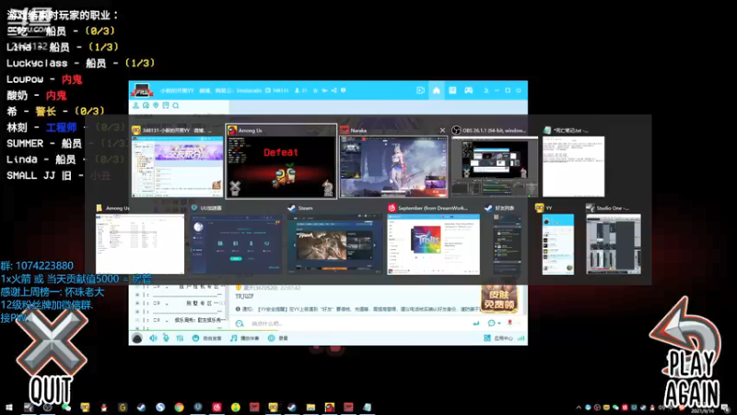Open the WeChat icon in the taskbar
This screenshot has width=737, height=415.
(x=66, y=407)
